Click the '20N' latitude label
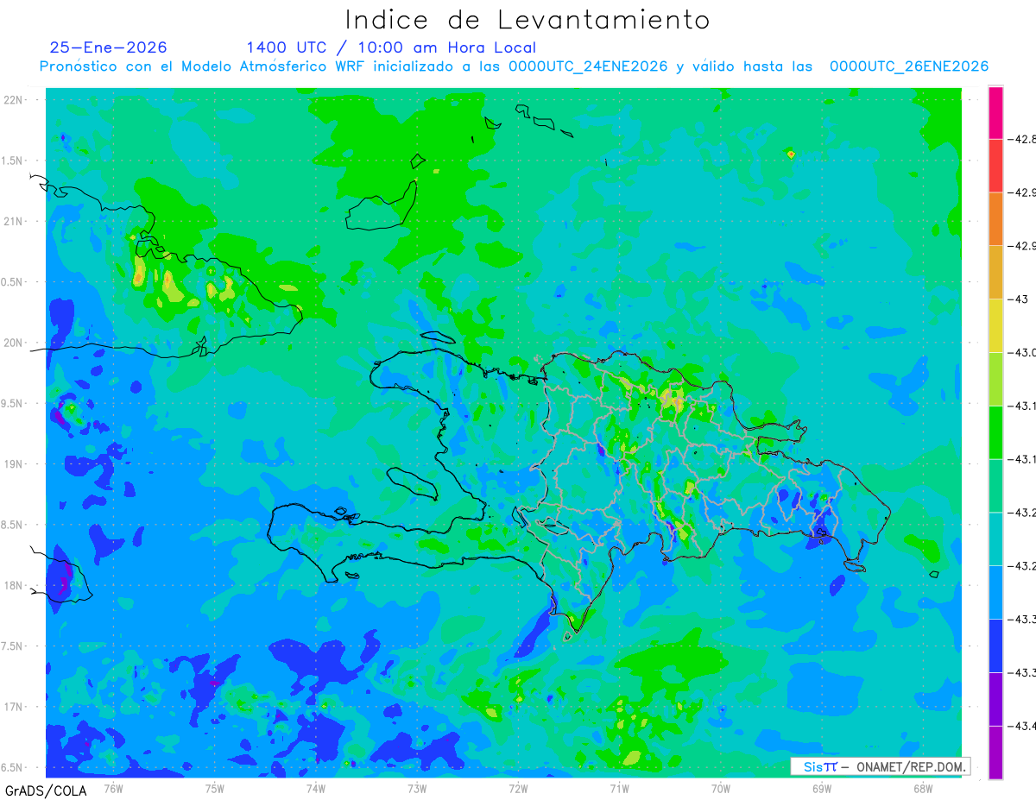Viewport: 1036px width, 800px height. [15, 343]
